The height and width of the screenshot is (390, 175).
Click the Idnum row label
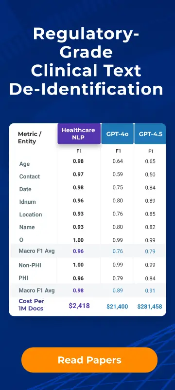pos(28,202)
